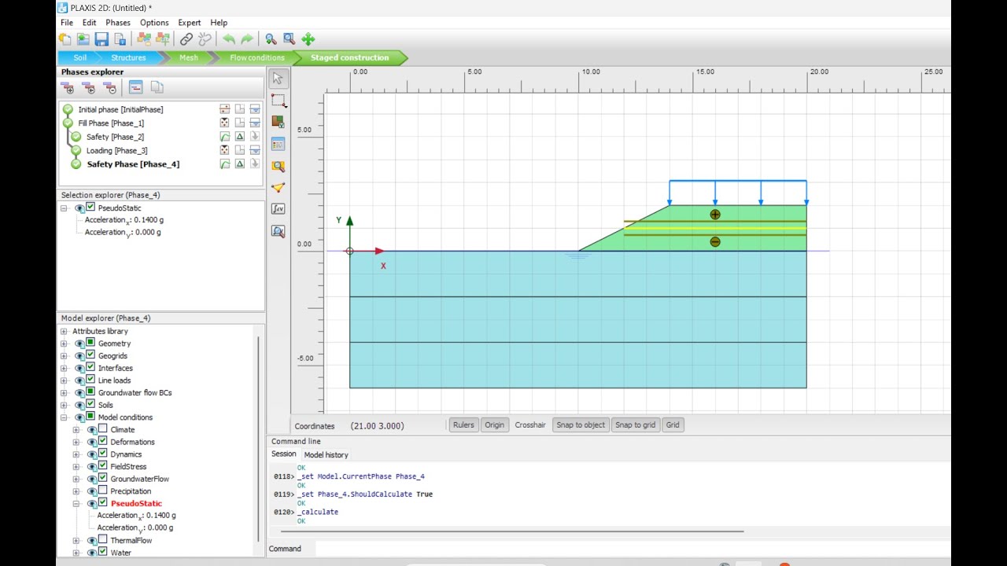Screen dimensions: 1007x566
Task: Click the calculation type icon for Initial phase
Action: 225,109
